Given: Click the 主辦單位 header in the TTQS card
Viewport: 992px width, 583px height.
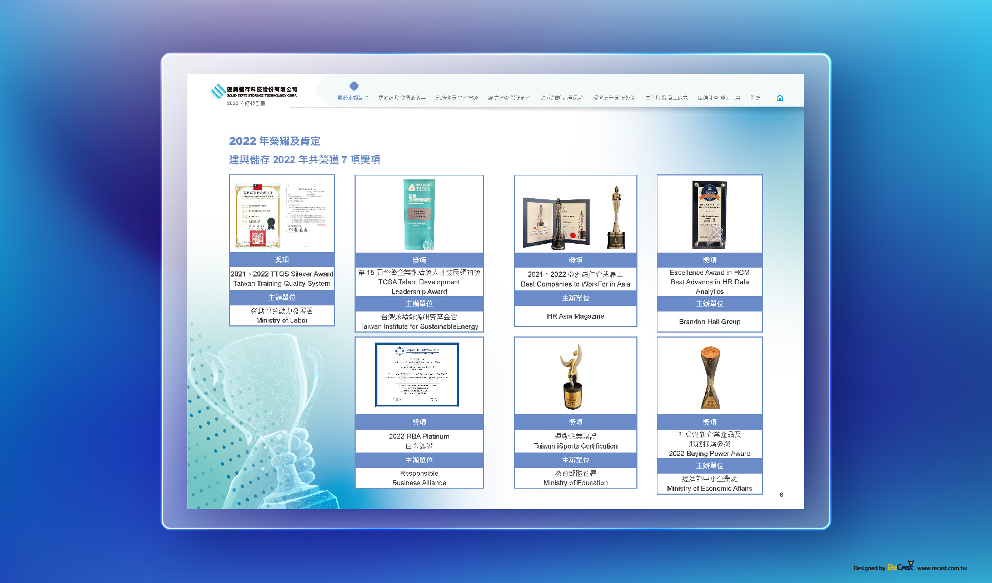Looking at the screenshot, I should (x=282, y=298).
